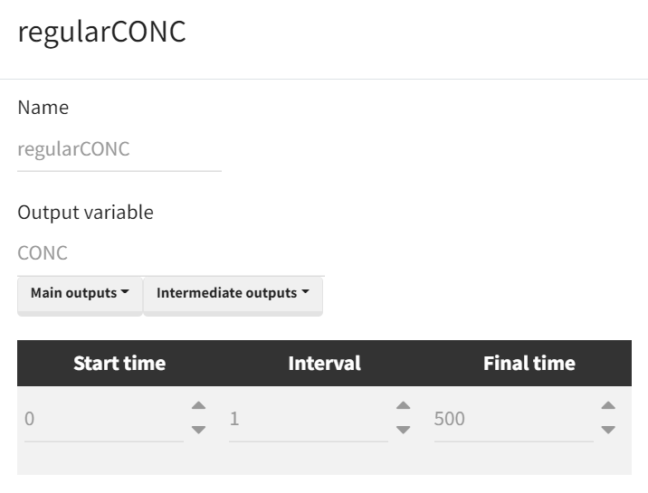
Task: Increase the Start time value with up arrow
Action: (x=199, y=406)
